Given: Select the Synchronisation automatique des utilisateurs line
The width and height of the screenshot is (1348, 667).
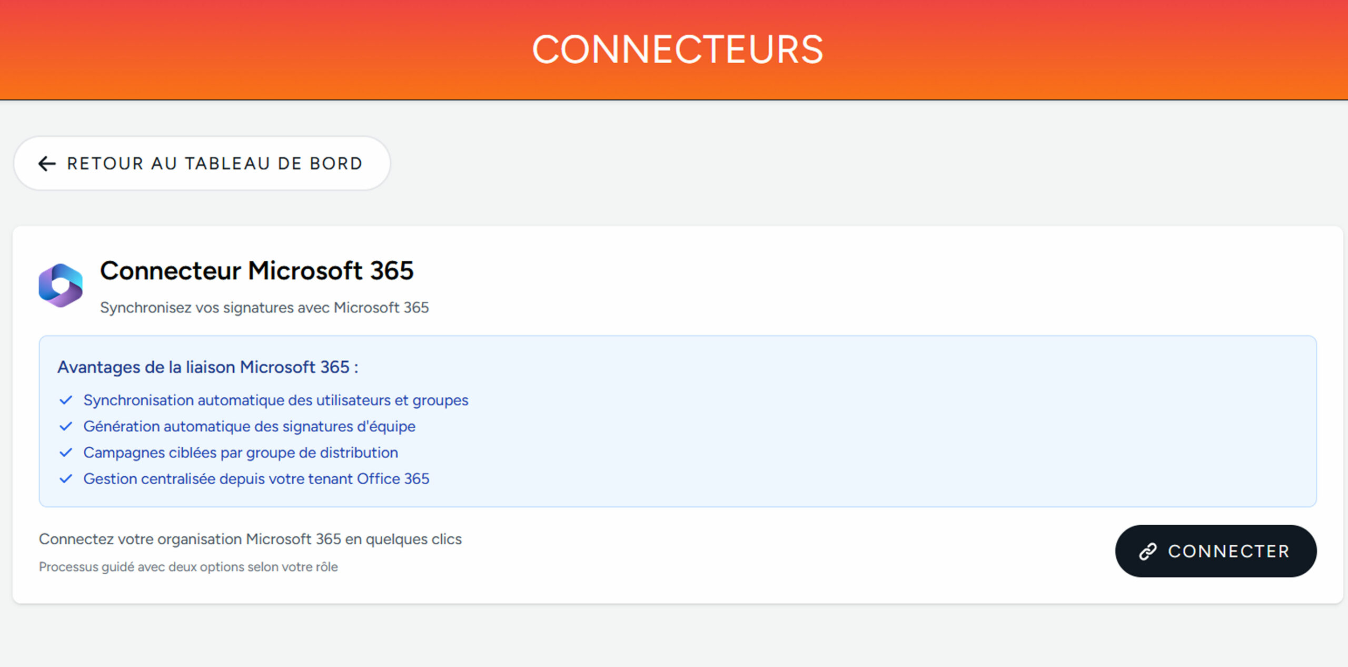Looking at the screenshot, I should (x=275, y=400).
